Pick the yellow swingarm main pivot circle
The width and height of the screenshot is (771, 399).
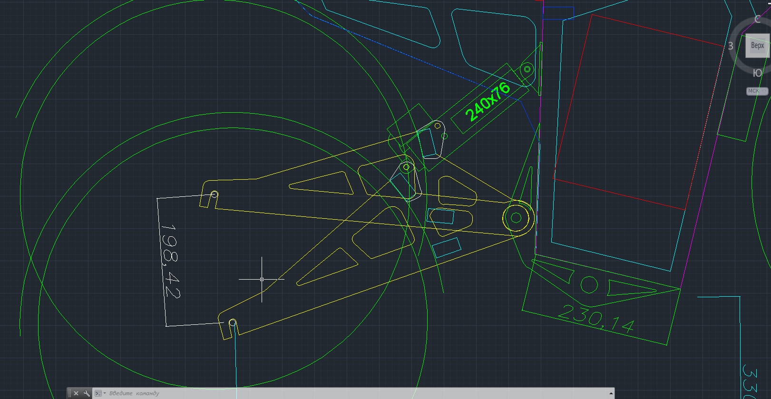[x=517, y=218]
